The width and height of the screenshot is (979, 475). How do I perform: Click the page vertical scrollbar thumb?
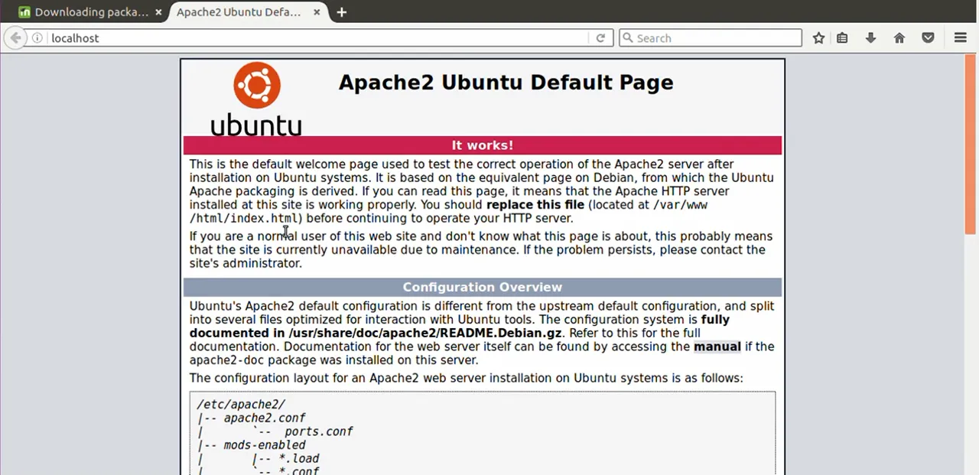click(x=971, y=145)
